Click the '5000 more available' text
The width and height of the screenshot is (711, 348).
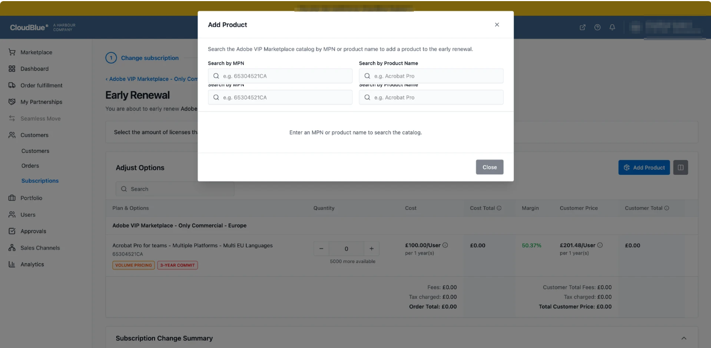tap(353, 261)
